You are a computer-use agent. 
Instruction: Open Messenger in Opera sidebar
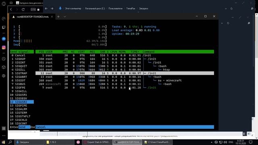(x=4, y=39)
